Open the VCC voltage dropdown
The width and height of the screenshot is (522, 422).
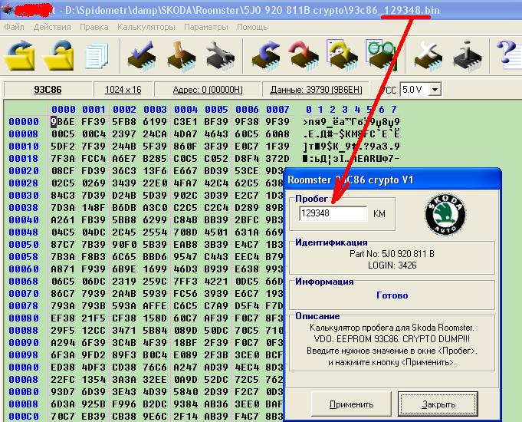click(x=435, y=89)
